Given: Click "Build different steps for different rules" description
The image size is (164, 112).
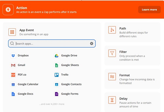Looking at the screenshot, I should (134, 34).
